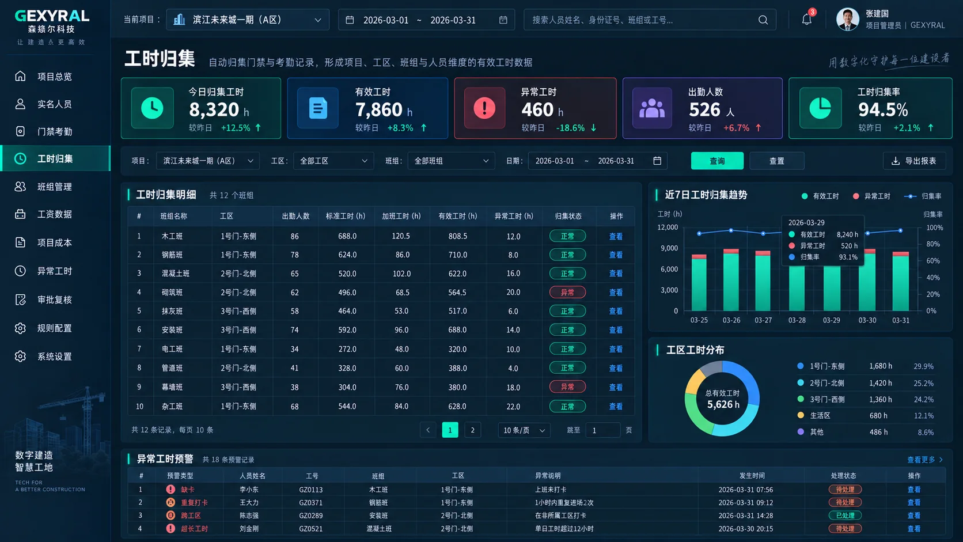963x542 pixels.
Task: Open the 工区 filter dropdown
Action: [x=333, y=161]
